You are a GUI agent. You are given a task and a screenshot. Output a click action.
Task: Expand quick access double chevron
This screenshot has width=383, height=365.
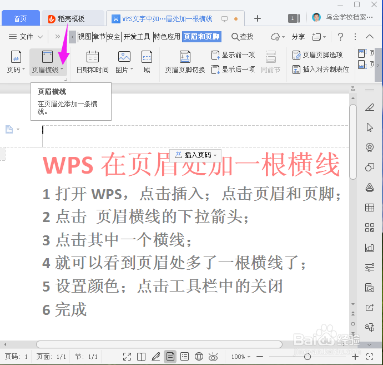(x=57, y=37)
